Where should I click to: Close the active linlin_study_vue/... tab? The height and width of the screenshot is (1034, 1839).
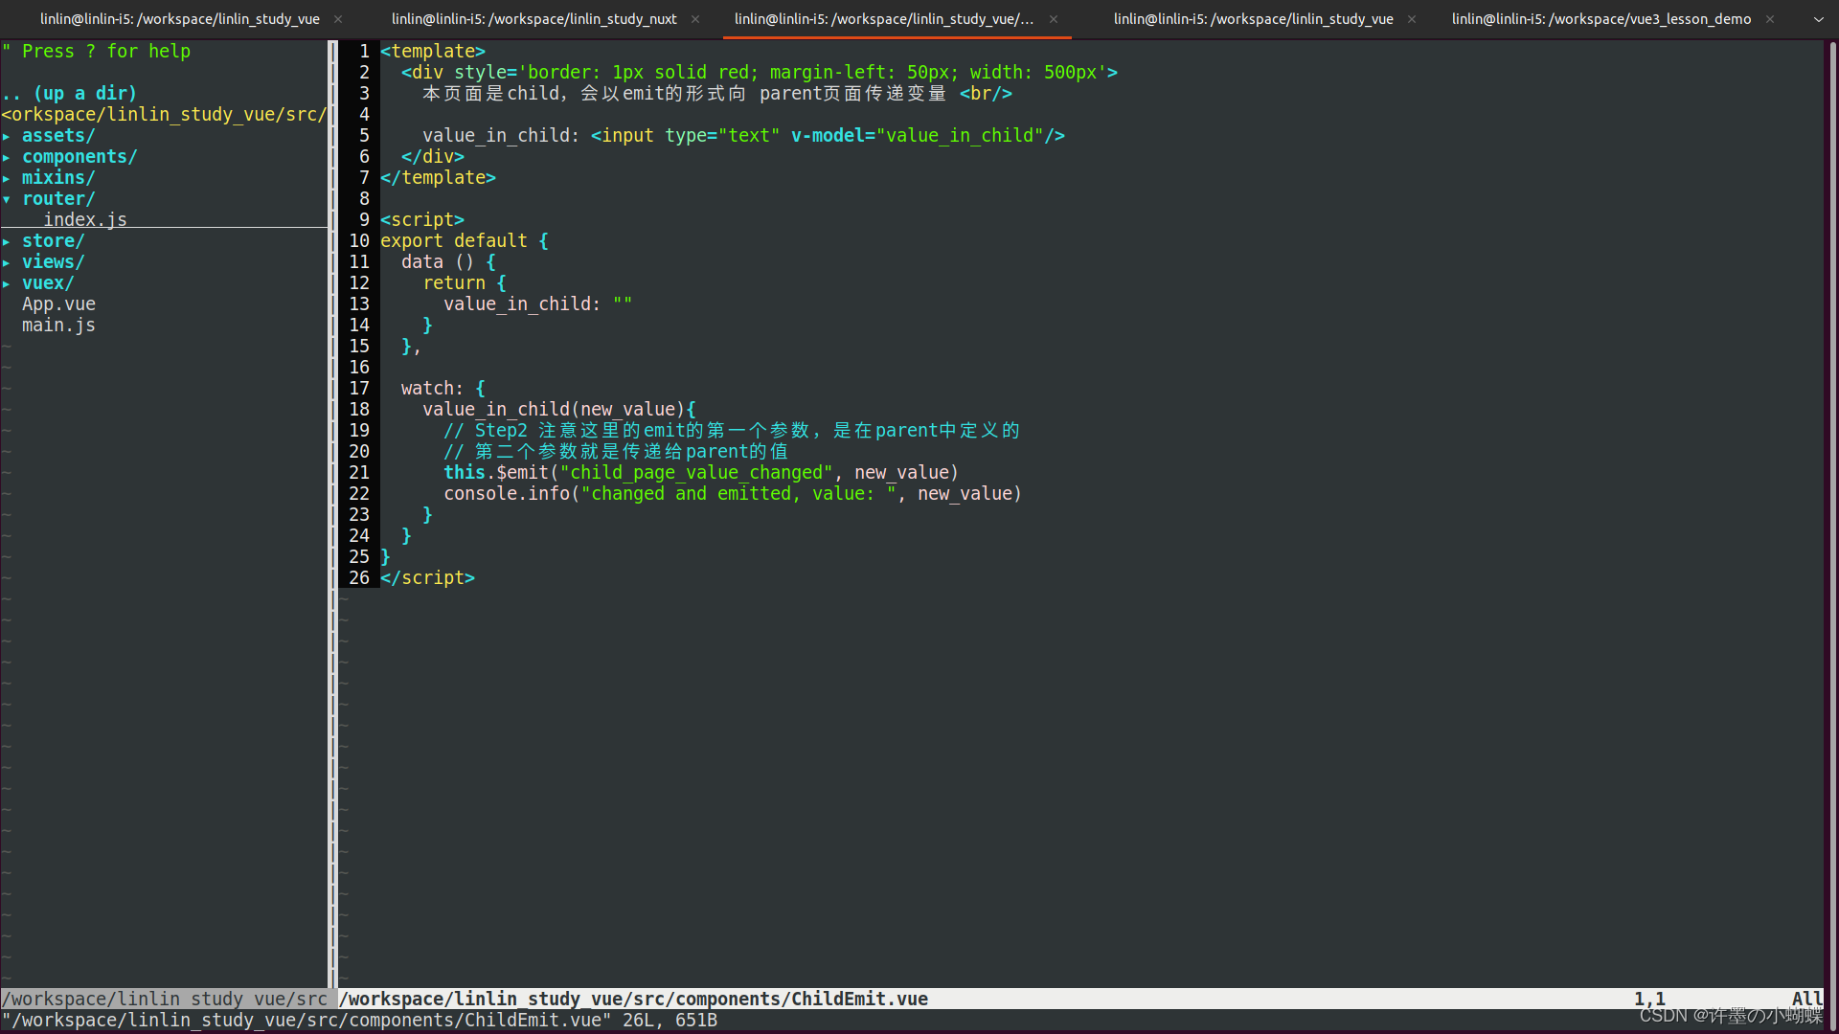1054,19
